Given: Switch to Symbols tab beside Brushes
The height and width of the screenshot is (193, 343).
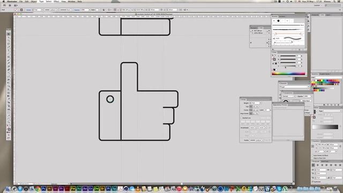Looking at the screenshot, I should point(282,17).
